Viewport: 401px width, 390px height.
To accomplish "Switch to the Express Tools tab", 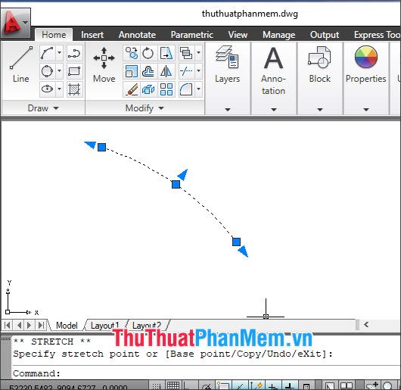I will pos(377,35).
